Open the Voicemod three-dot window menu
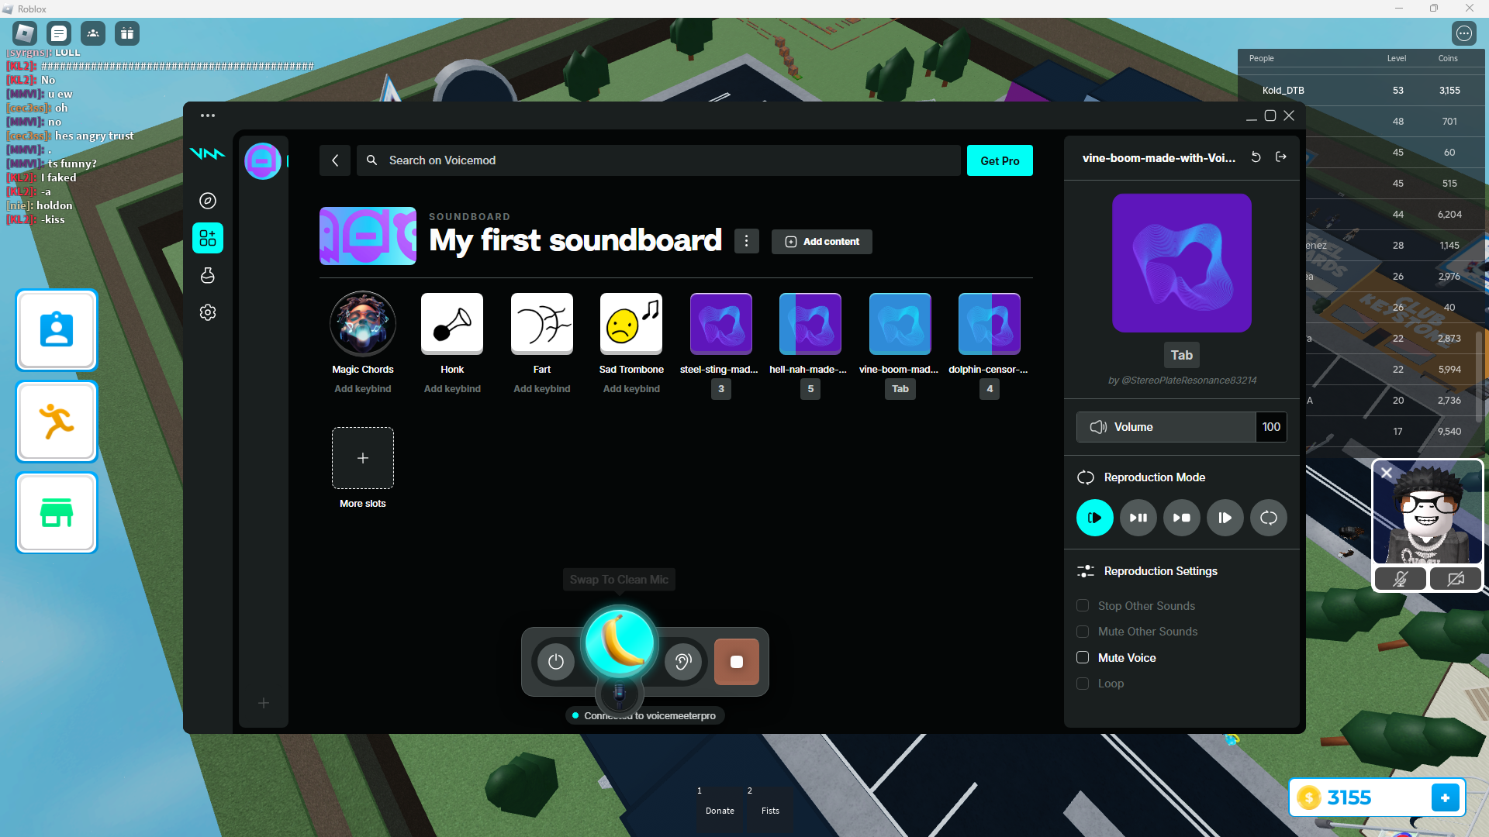Viewport: 1489px width, 837px height. [208, 115]
